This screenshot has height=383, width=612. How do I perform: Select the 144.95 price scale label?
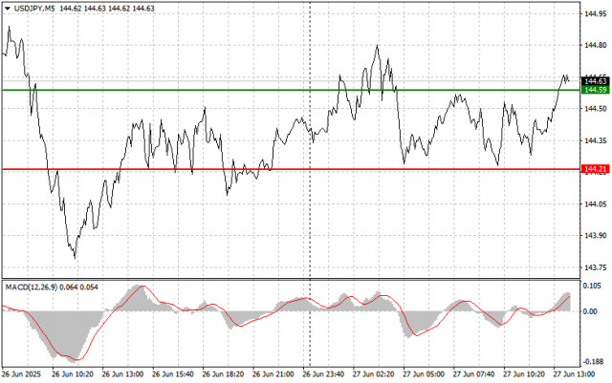point(596,14)
